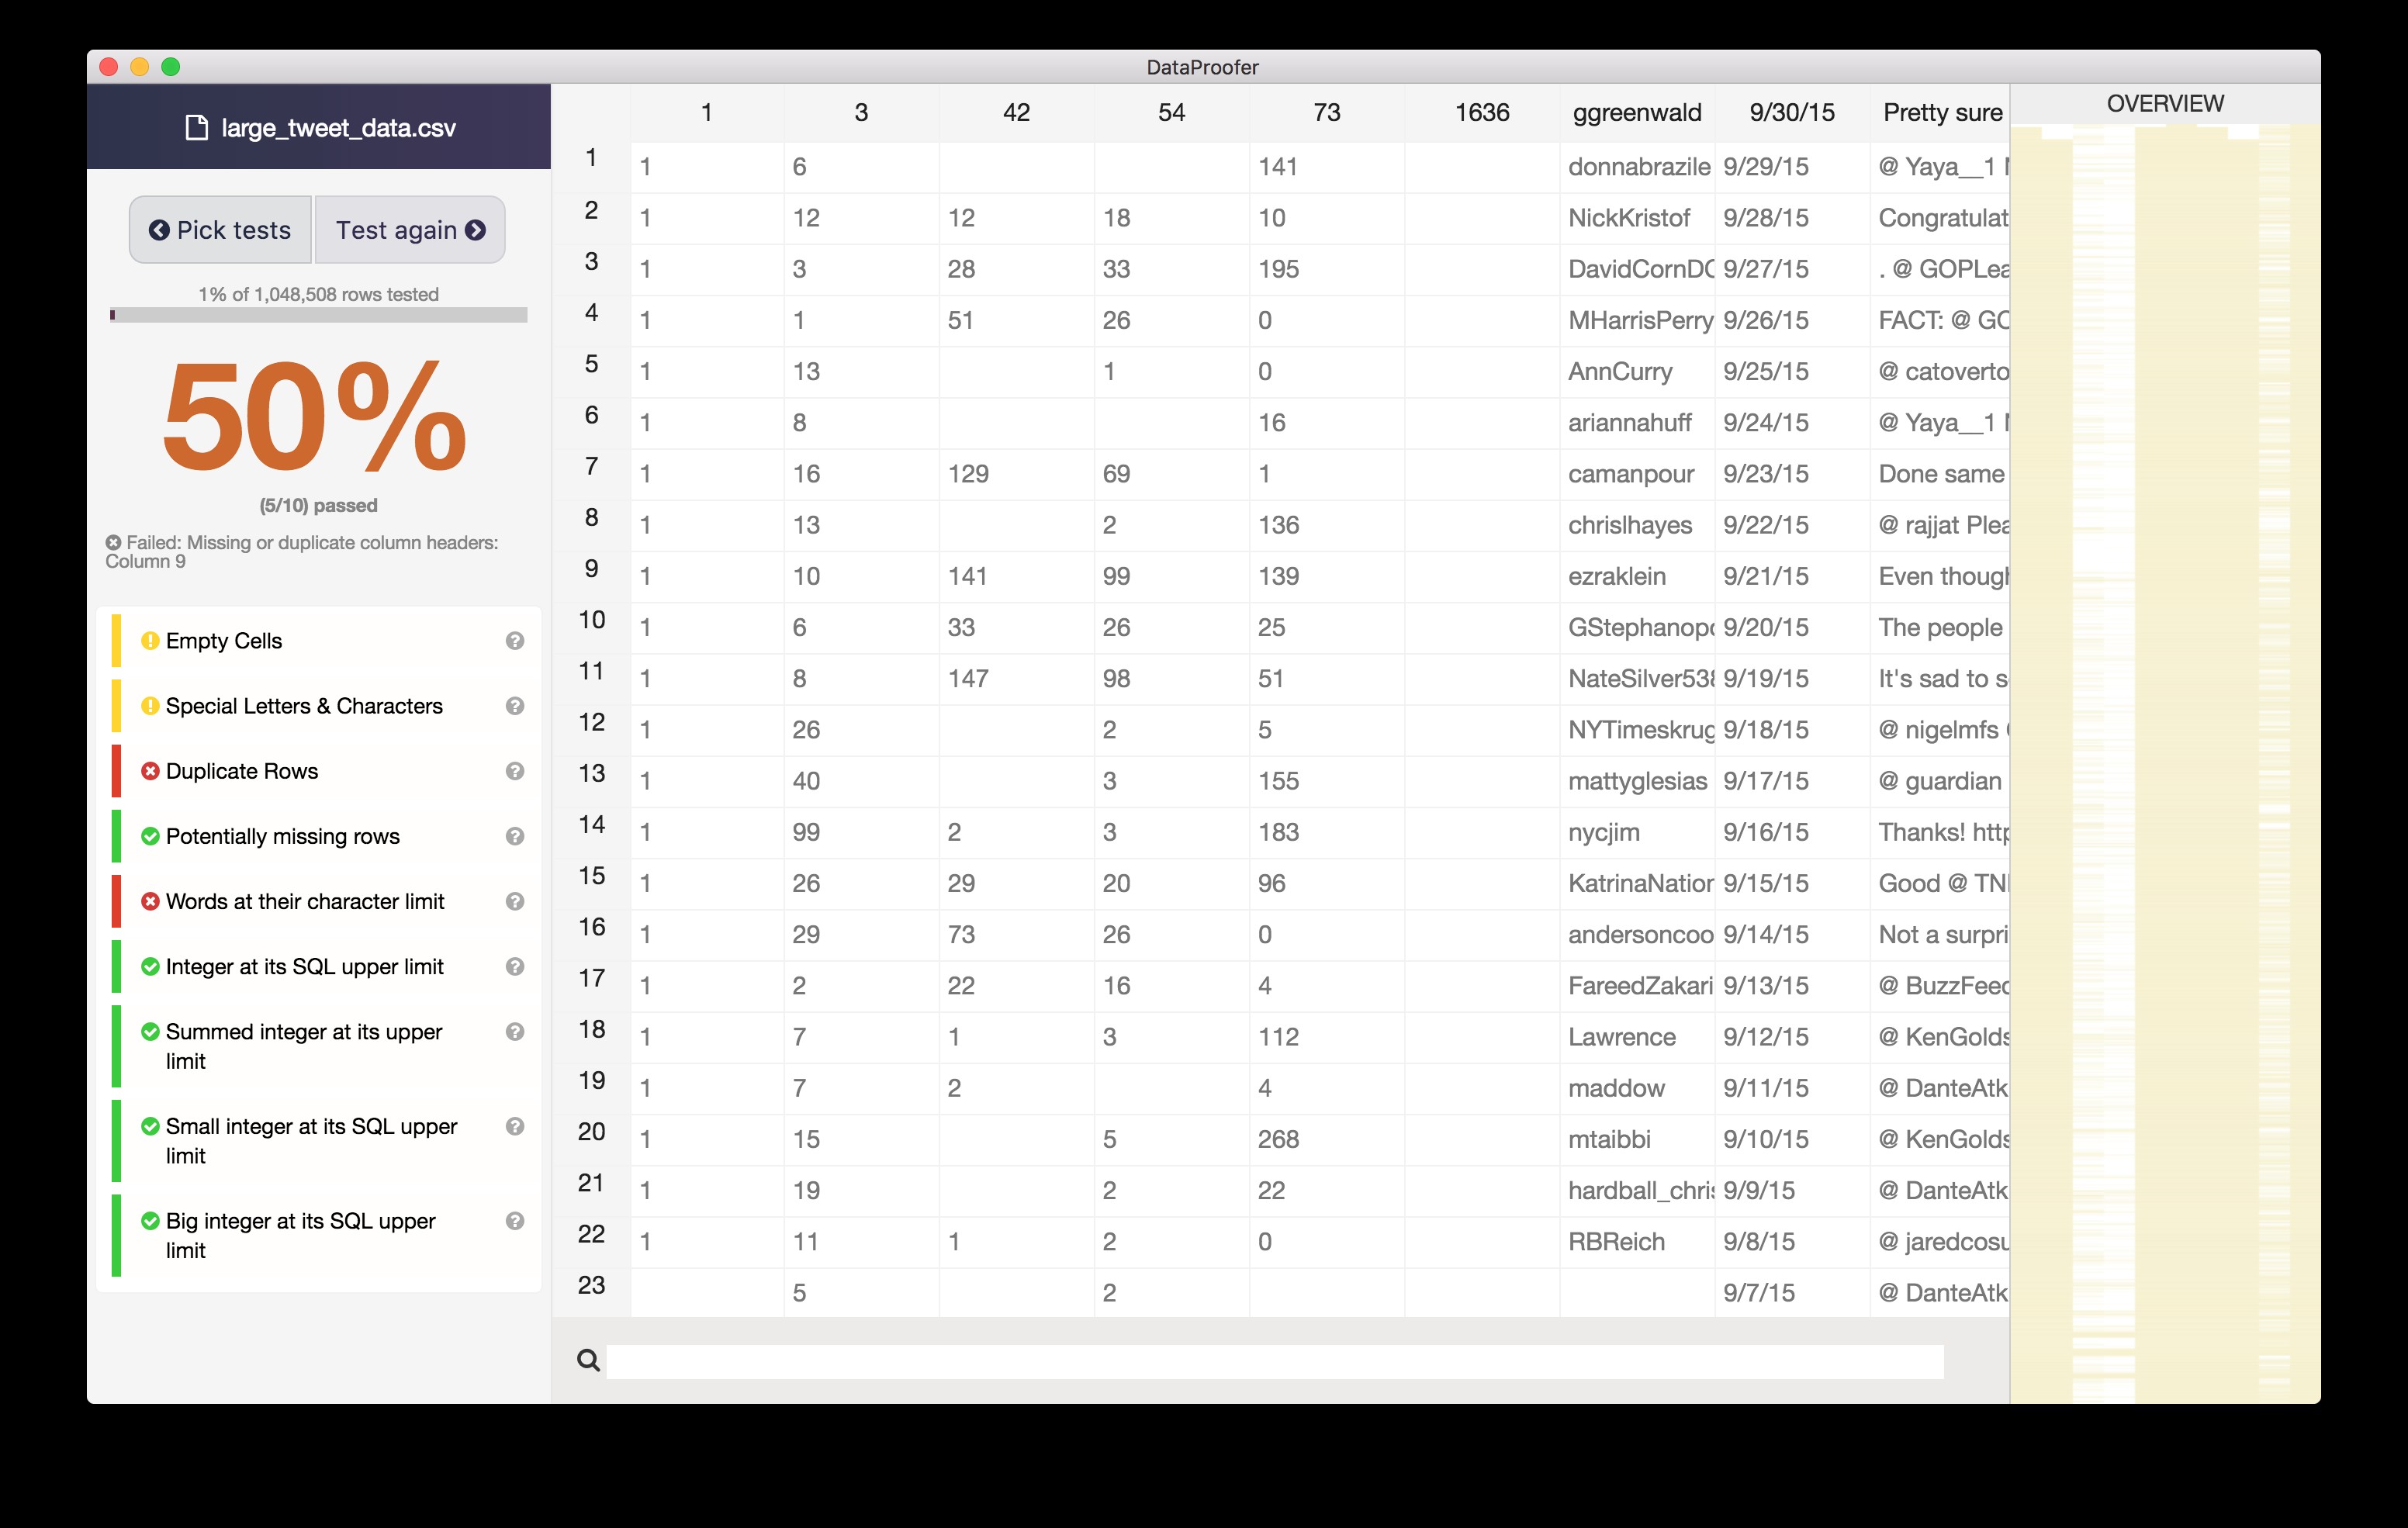Select the Duplicate Rows failed test
2408x1528 pixels.
[x=242, y=771]
